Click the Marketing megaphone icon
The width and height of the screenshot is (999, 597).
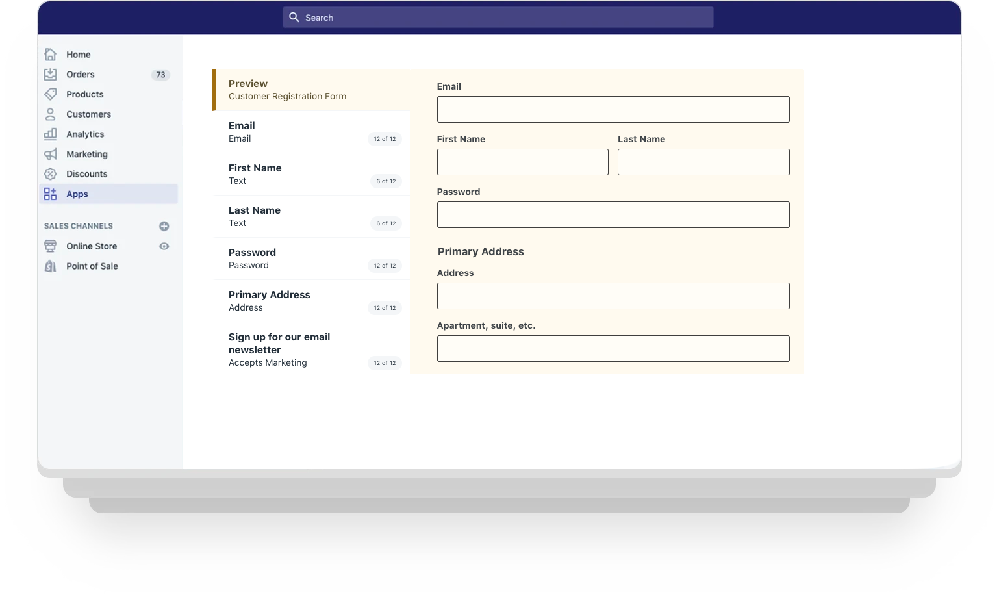pyautogui.click(x=50, y=154)
